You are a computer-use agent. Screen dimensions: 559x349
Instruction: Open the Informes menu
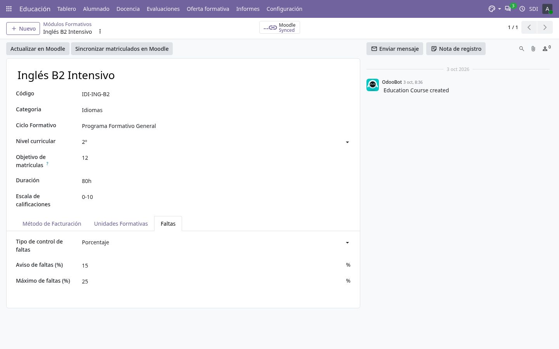point(248,9)
